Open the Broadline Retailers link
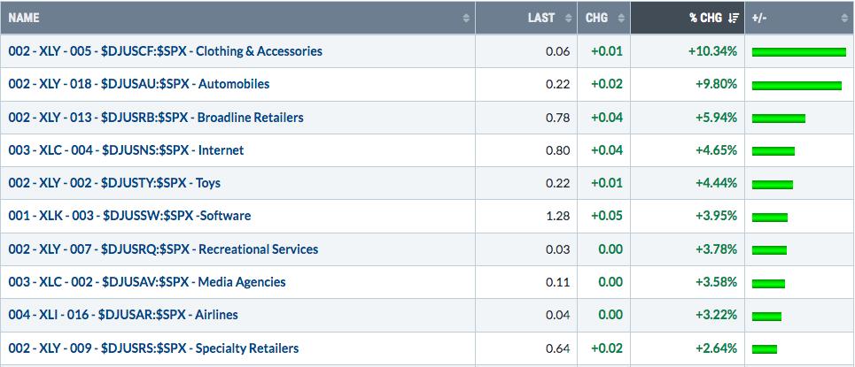855x367 pixels. coord(156,117)
